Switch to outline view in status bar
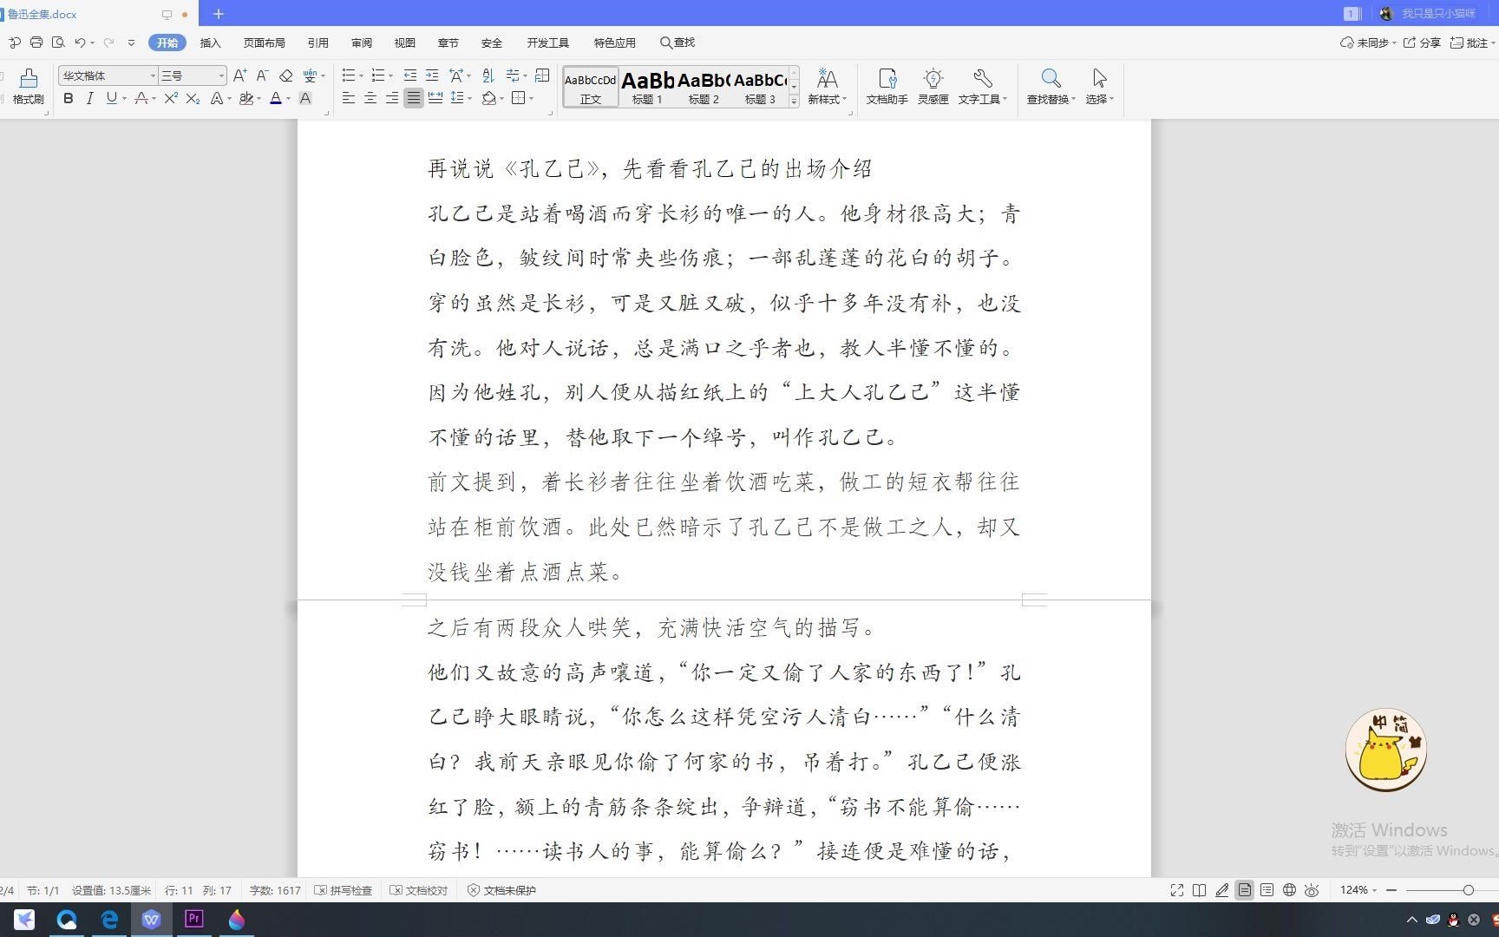Screen dimensions: 1499x937 (x=1267, y=890)
